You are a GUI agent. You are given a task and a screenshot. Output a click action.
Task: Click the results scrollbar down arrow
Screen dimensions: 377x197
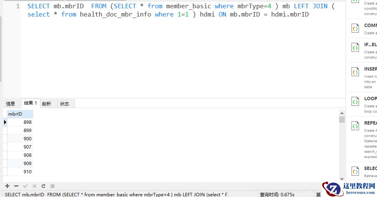pos(342,179)
